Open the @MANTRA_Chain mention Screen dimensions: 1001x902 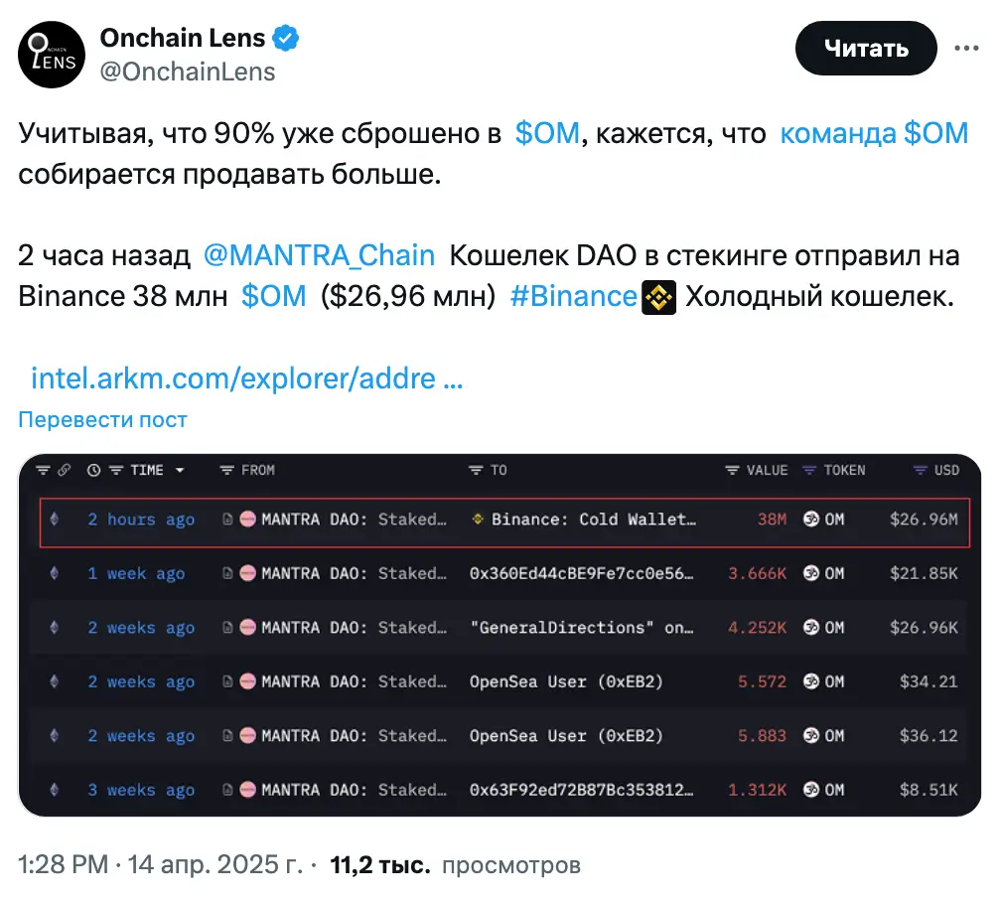click(319, 255)
